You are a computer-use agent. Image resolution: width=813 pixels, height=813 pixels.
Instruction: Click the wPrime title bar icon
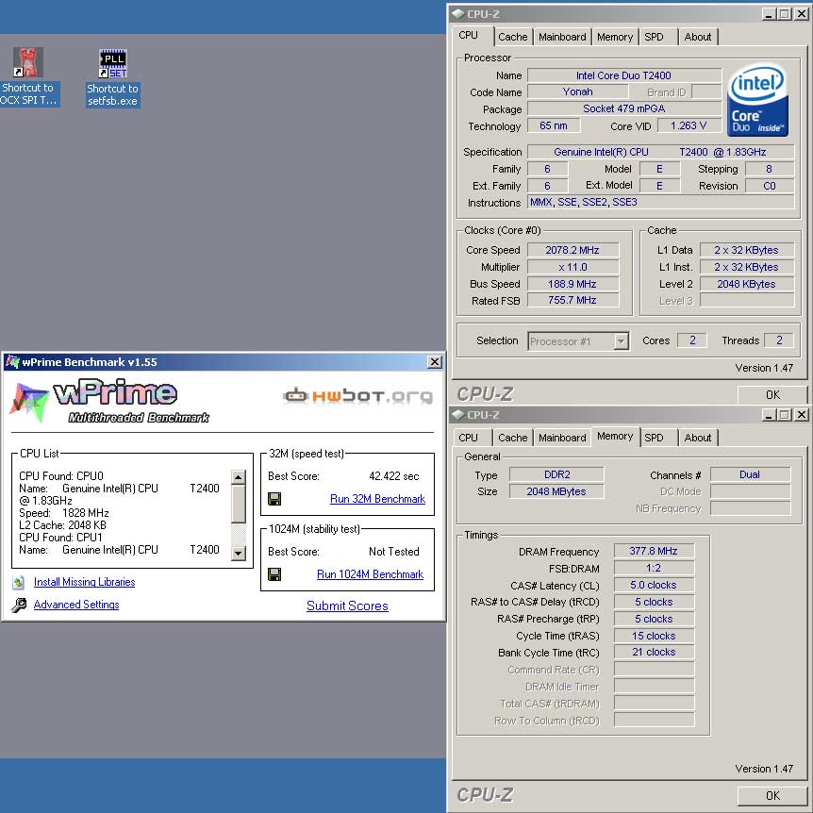(x=12, y=362)
